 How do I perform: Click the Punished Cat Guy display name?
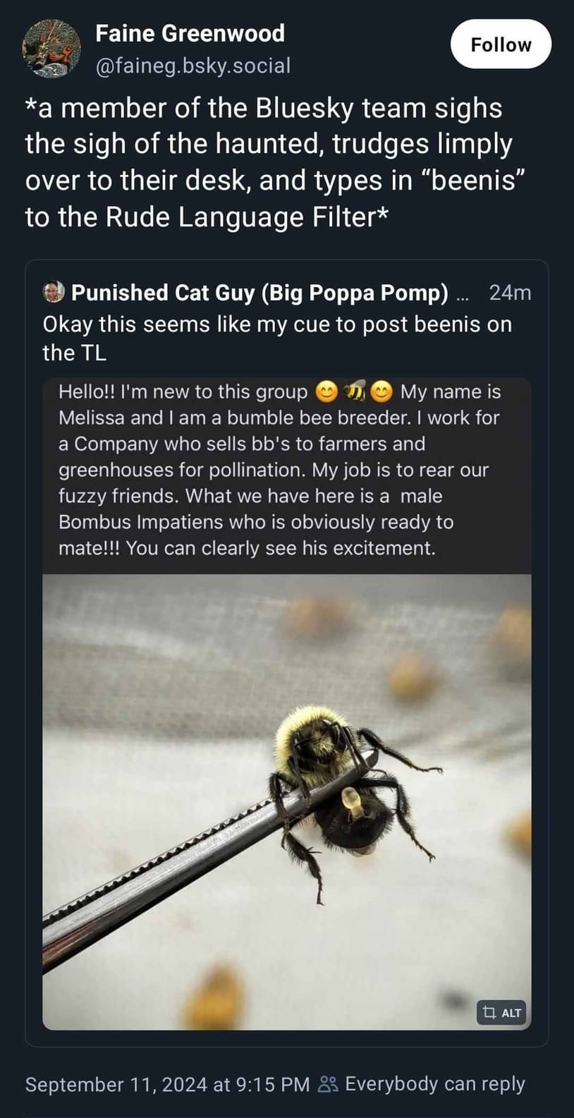[259, 292]
